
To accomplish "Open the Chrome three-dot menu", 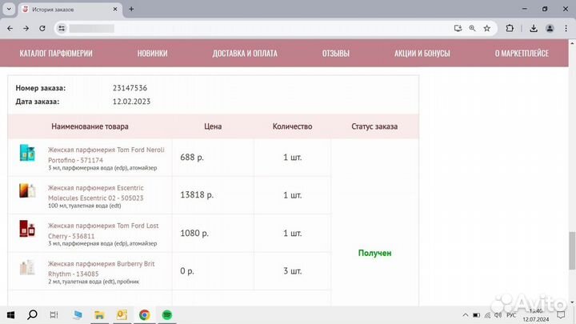I will [567, 28].
